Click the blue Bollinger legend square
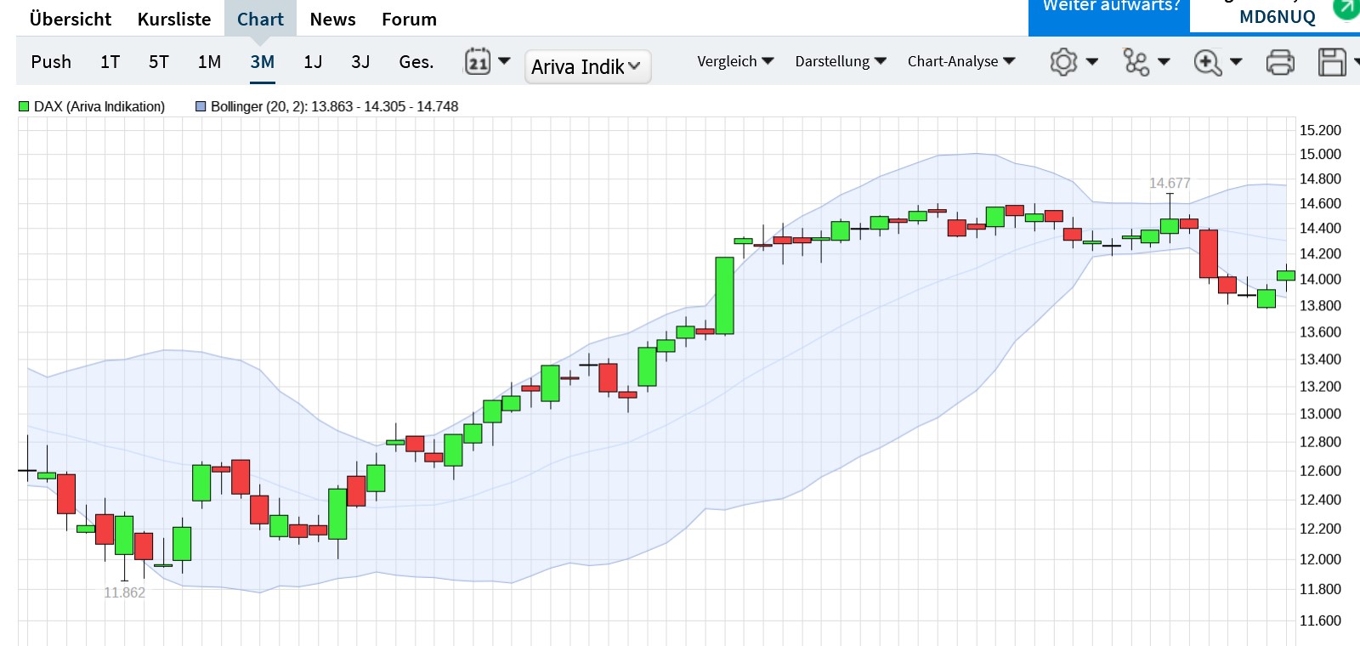 pos(201,106)
